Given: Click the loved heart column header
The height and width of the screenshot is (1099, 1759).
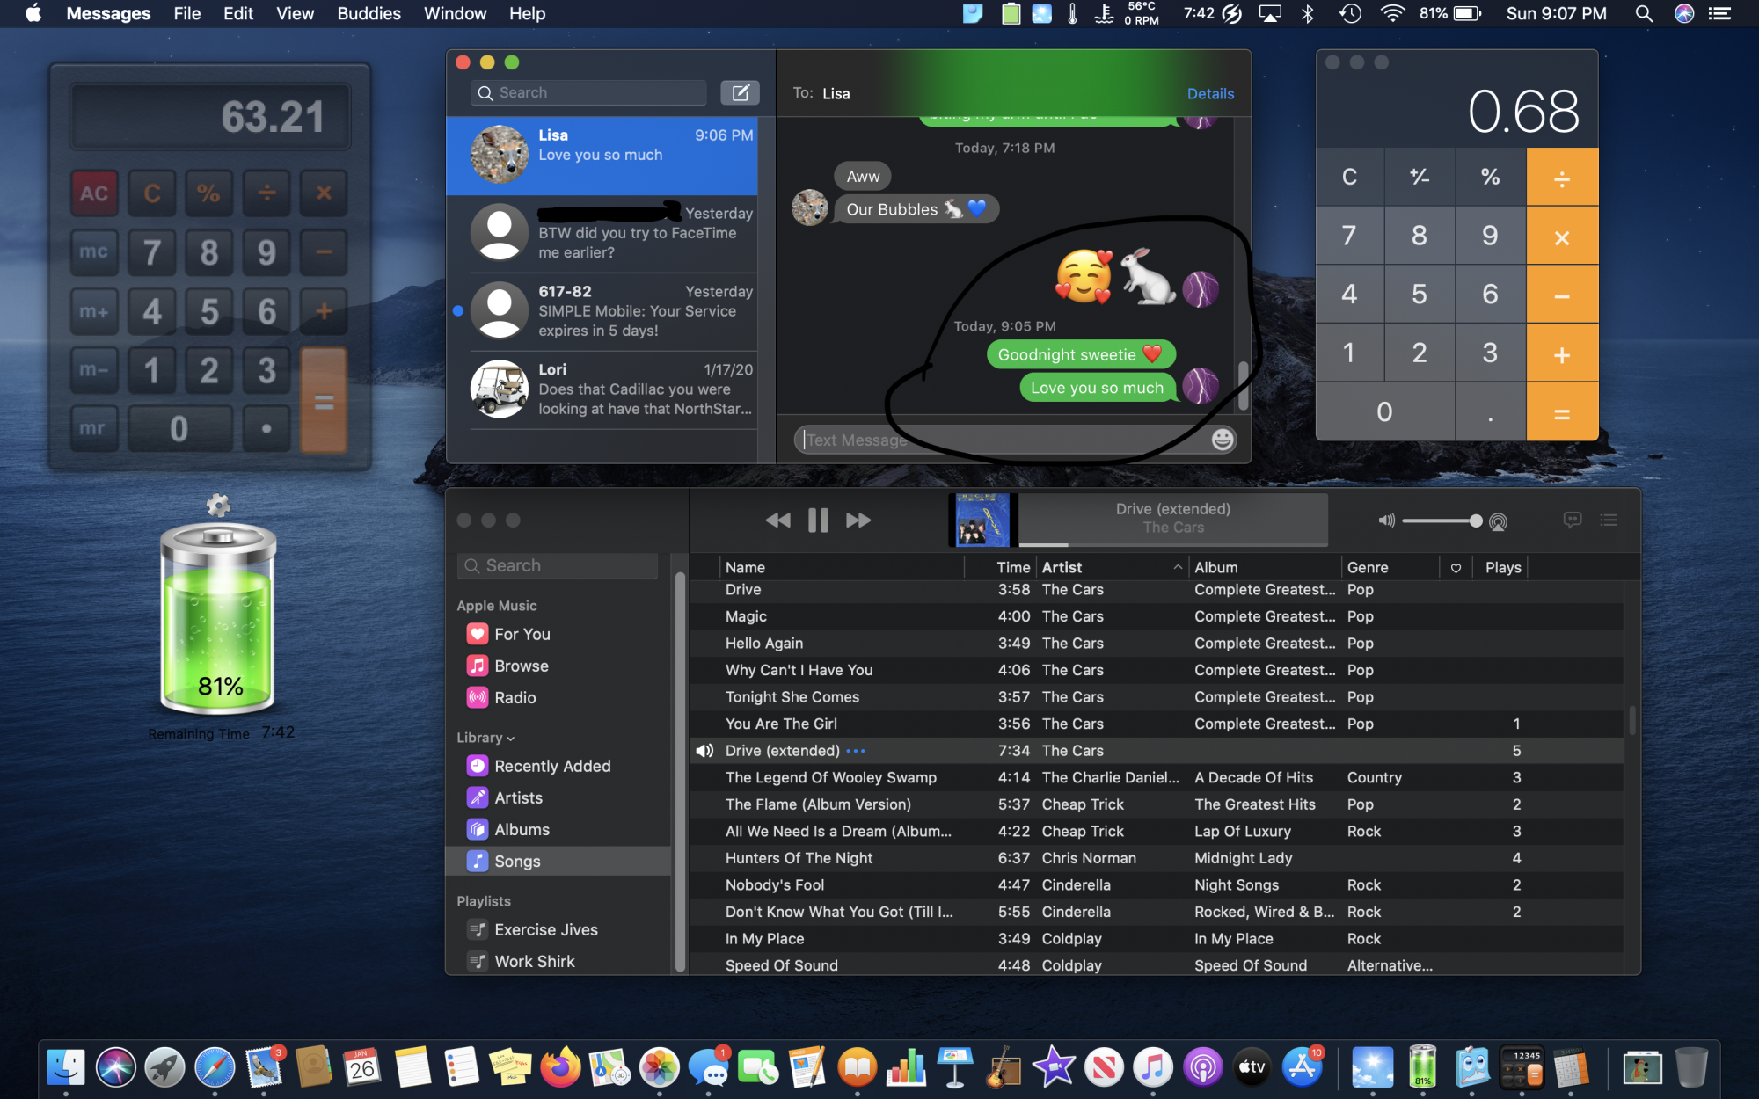Looking at the screenshot, I should click(1456, 568).
